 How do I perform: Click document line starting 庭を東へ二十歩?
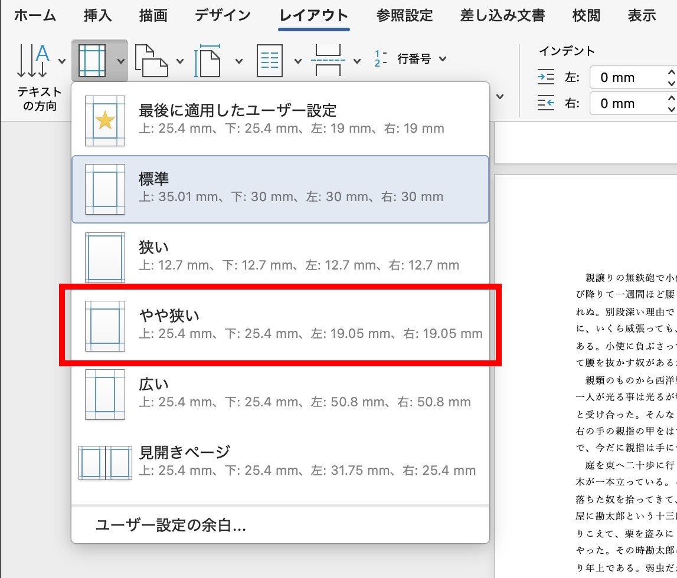pos(630,465)
